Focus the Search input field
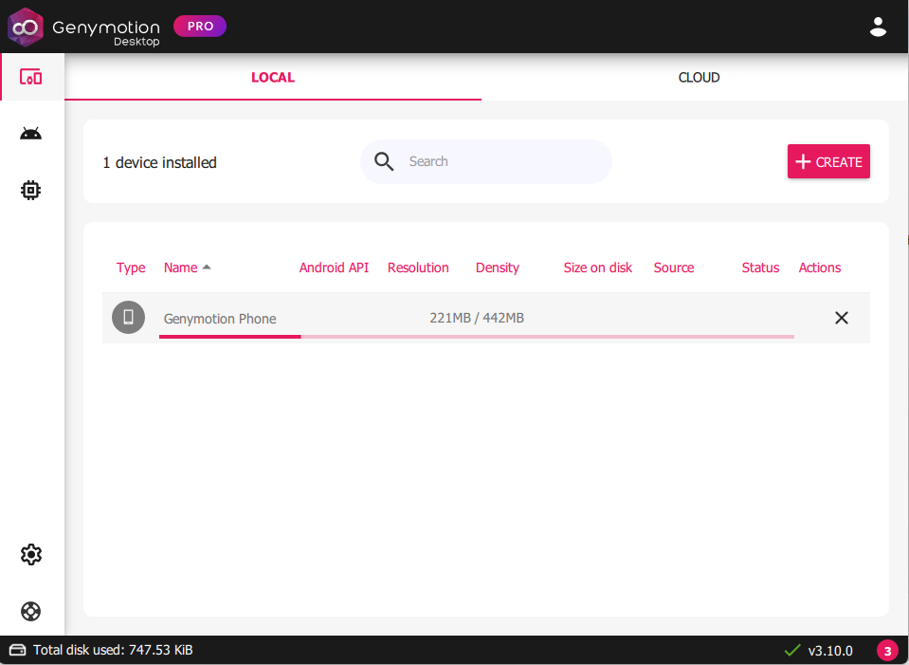Screen dimensions: 909x665 tap(486, 162)
